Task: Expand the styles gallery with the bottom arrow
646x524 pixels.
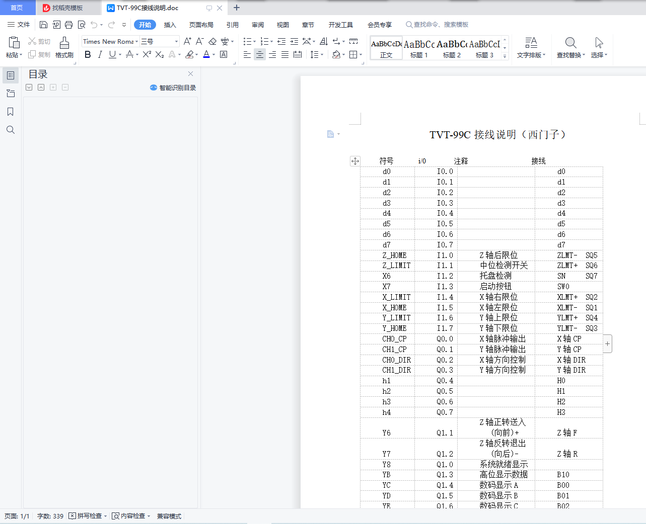Action: (x=505, y=56)
